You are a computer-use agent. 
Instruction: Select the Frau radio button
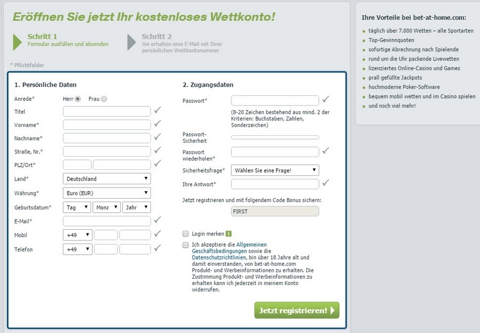[104, 99]
